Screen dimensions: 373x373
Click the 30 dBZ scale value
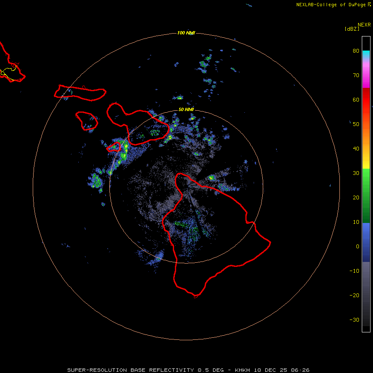(x=356, y=173)
